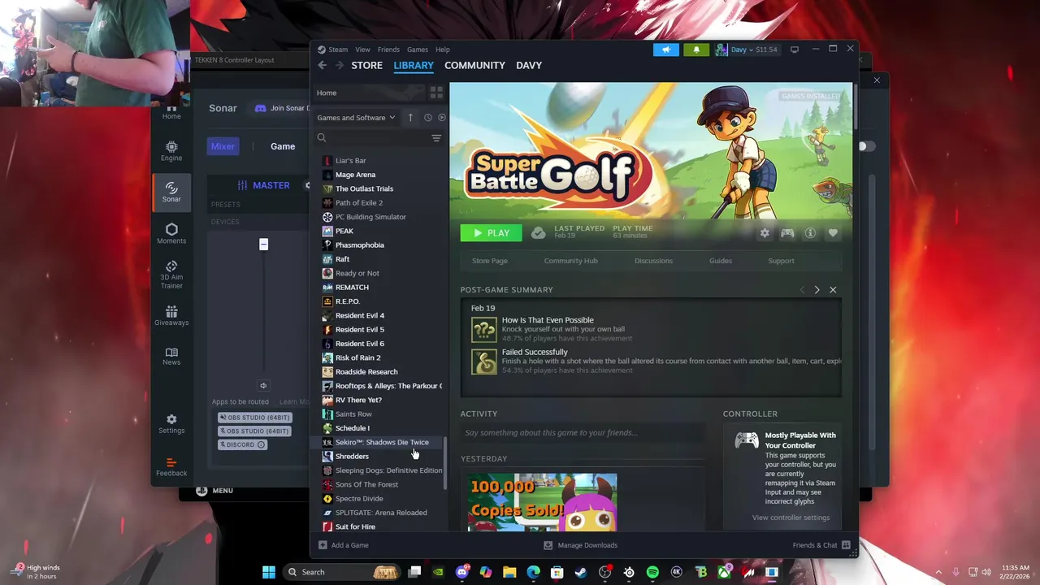
Task: Go to the COMMUNITY tab
Action: [474, 65]
